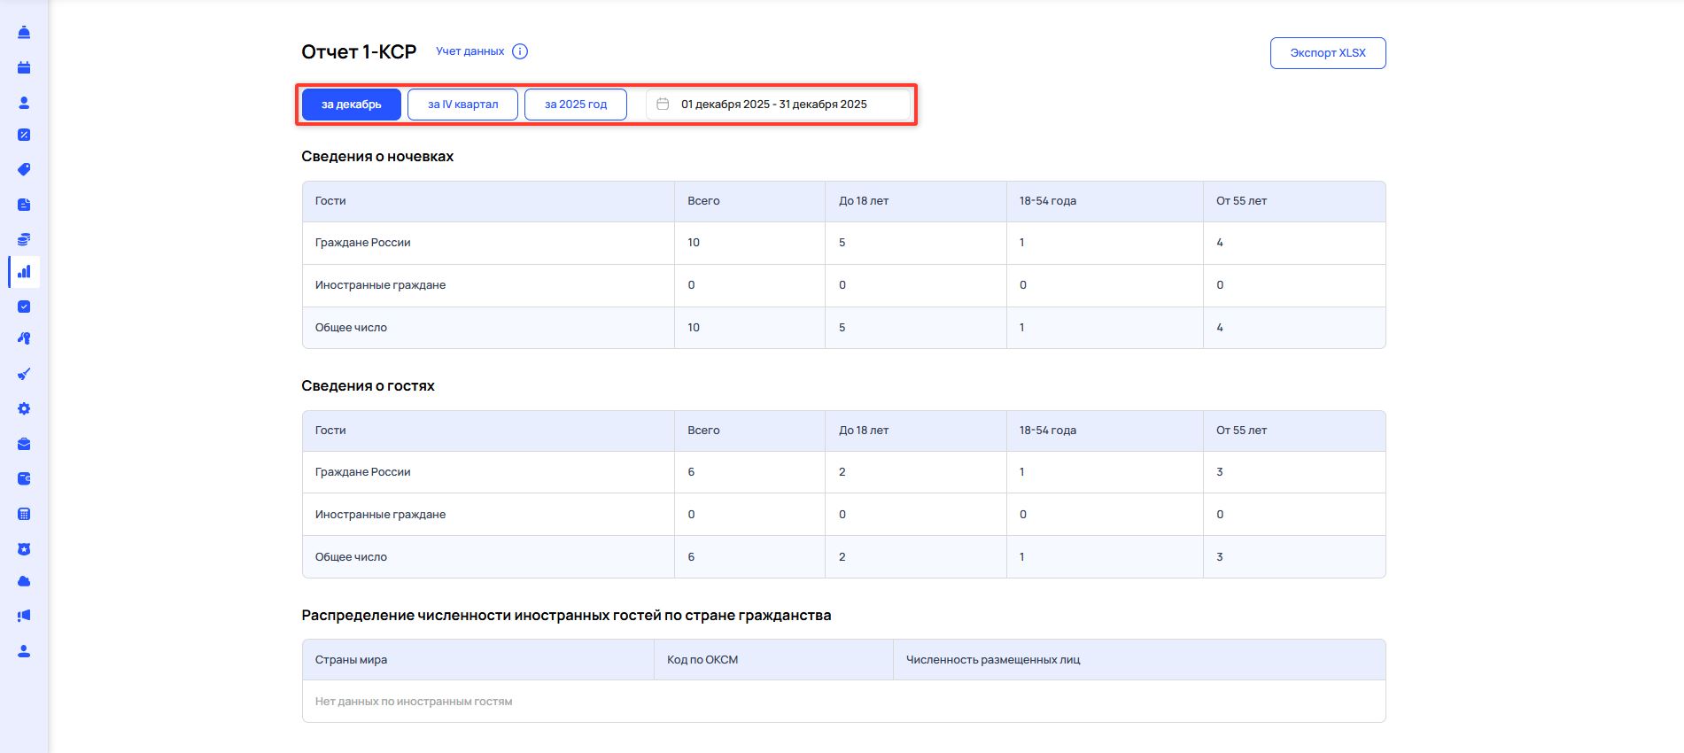Click the broom cleaning icon in sidebar

(x=24, y=374)
